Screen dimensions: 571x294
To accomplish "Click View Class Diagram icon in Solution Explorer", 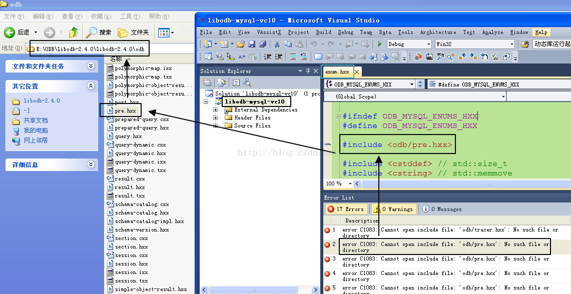I will click(247, 82).
